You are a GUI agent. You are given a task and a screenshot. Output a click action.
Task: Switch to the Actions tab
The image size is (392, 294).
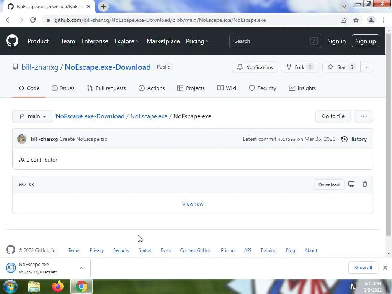click(x=152, y=88)
